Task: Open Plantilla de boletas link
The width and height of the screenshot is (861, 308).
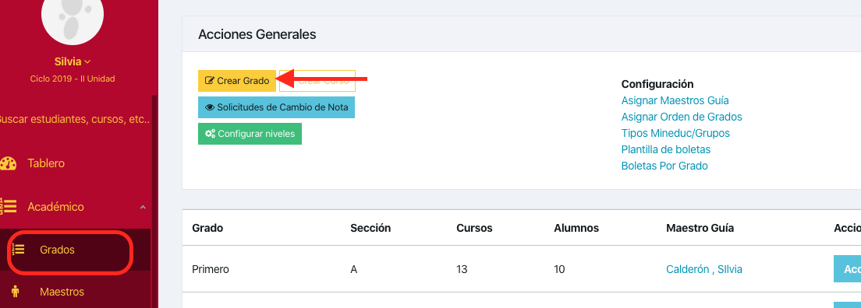Action: 665,149
